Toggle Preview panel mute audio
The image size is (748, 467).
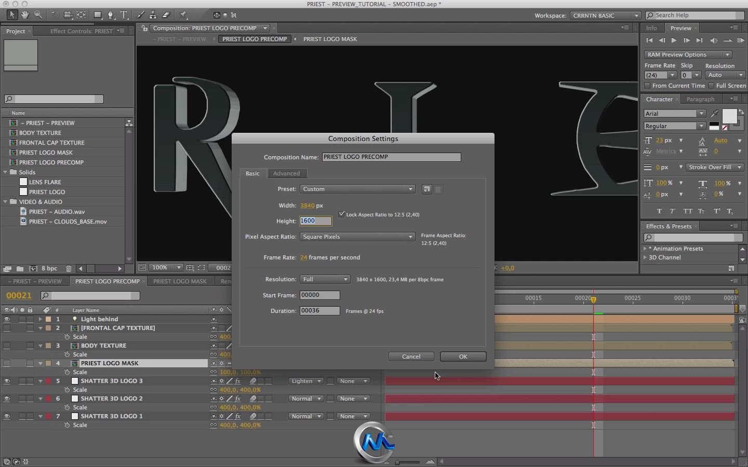coord(714,40)
